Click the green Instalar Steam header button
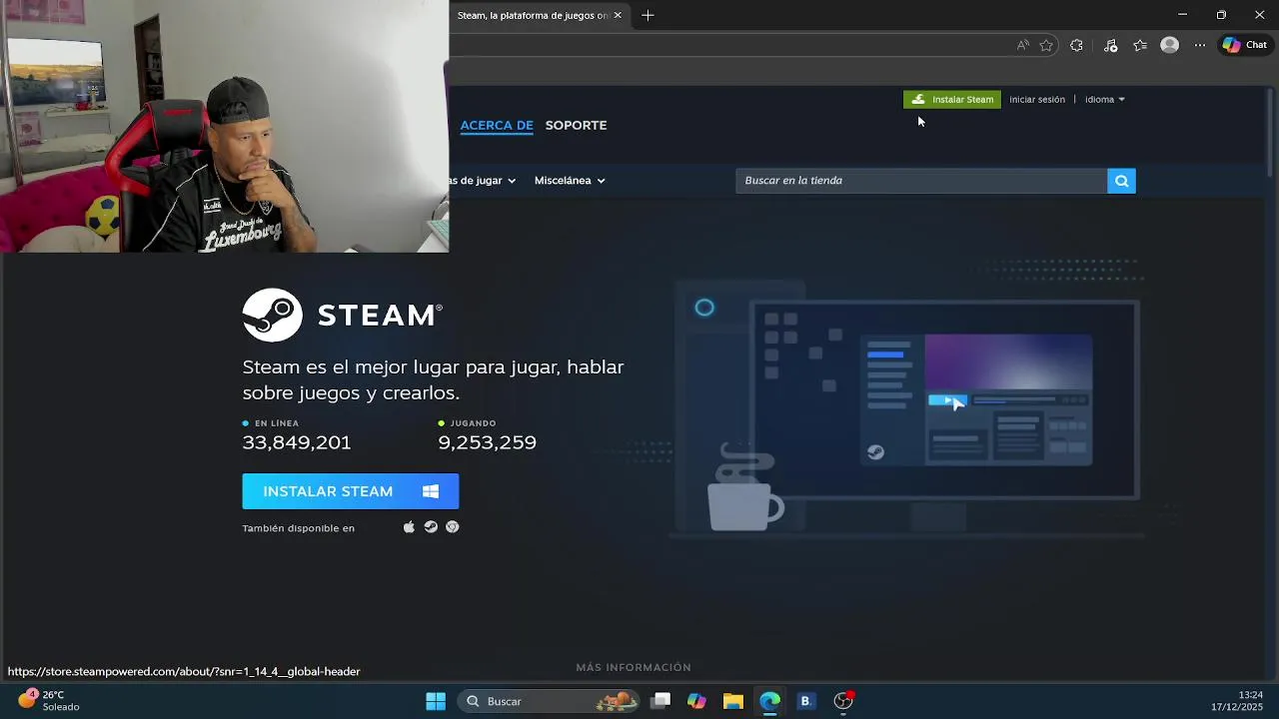 tap(951, 99)
